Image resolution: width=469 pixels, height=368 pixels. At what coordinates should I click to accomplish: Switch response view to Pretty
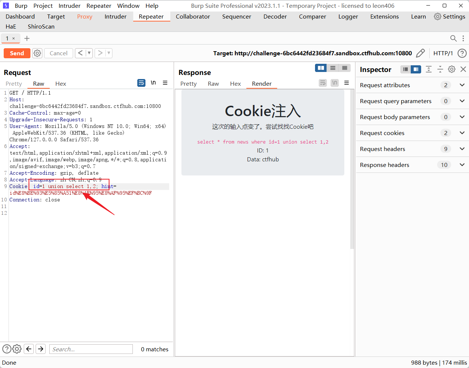coord(188,83)
